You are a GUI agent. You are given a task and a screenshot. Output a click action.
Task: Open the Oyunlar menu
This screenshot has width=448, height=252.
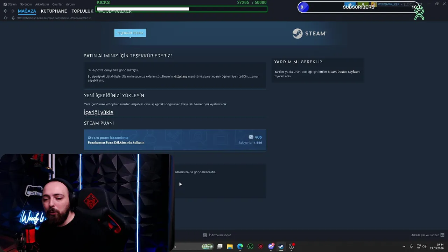click(57, 4)
